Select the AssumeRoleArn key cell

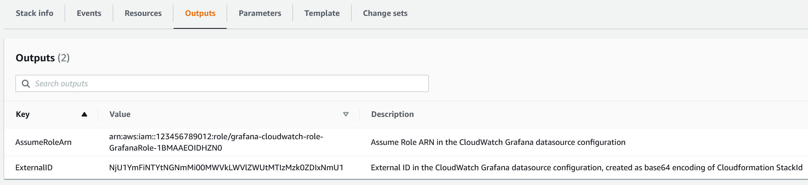[x=44, y=142]
